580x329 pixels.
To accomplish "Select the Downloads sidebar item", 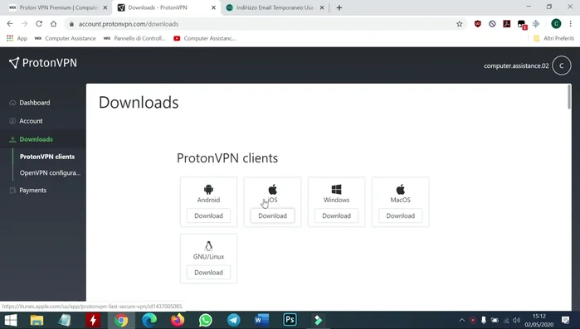I will tap(36, 139).
